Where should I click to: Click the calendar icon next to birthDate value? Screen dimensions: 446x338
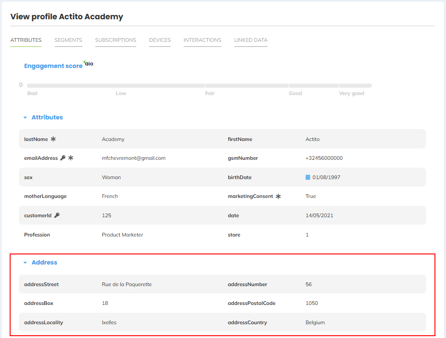(x=308, y=177)
